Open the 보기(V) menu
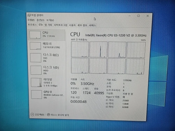 pos(50,20)
